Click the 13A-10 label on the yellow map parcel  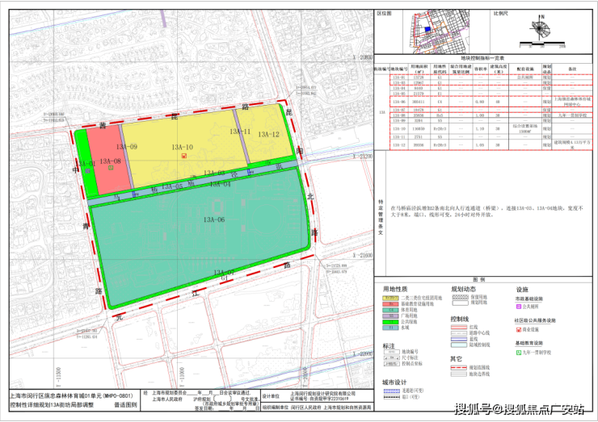[x=182, y=147]
